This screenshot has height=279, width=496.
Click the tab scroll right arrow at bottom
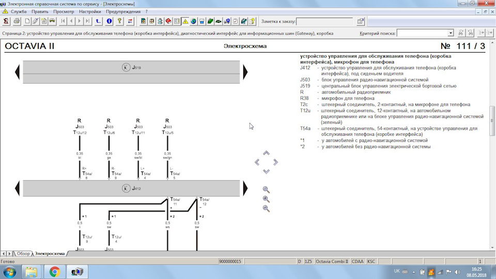coord(9,254)
